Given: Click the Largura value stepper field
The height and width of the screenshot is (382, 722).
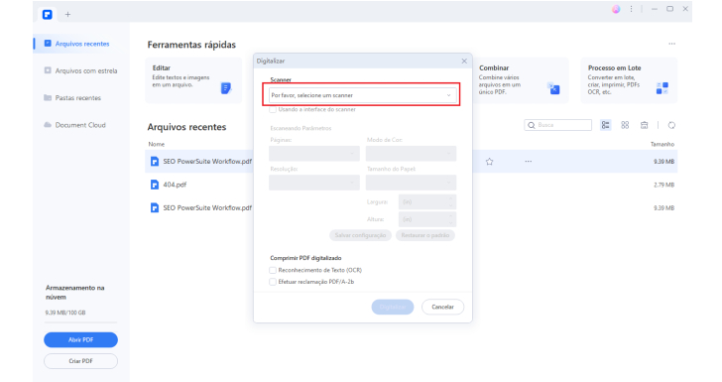Looking at the screenshot, I should [426, 201].
